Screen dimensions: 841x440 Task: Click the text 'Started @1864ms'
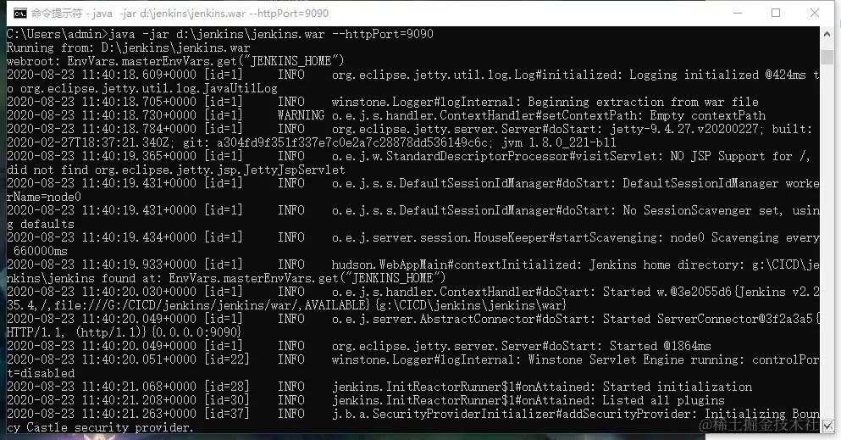point(661,346)
